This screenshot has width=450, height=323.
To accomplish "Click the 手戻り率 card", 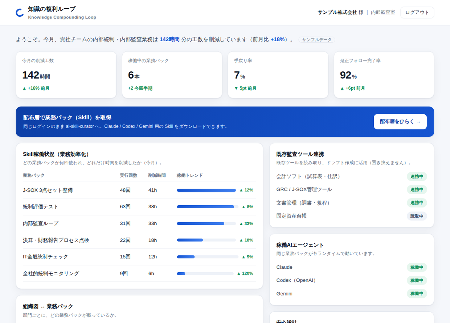I will click(278, 75).
